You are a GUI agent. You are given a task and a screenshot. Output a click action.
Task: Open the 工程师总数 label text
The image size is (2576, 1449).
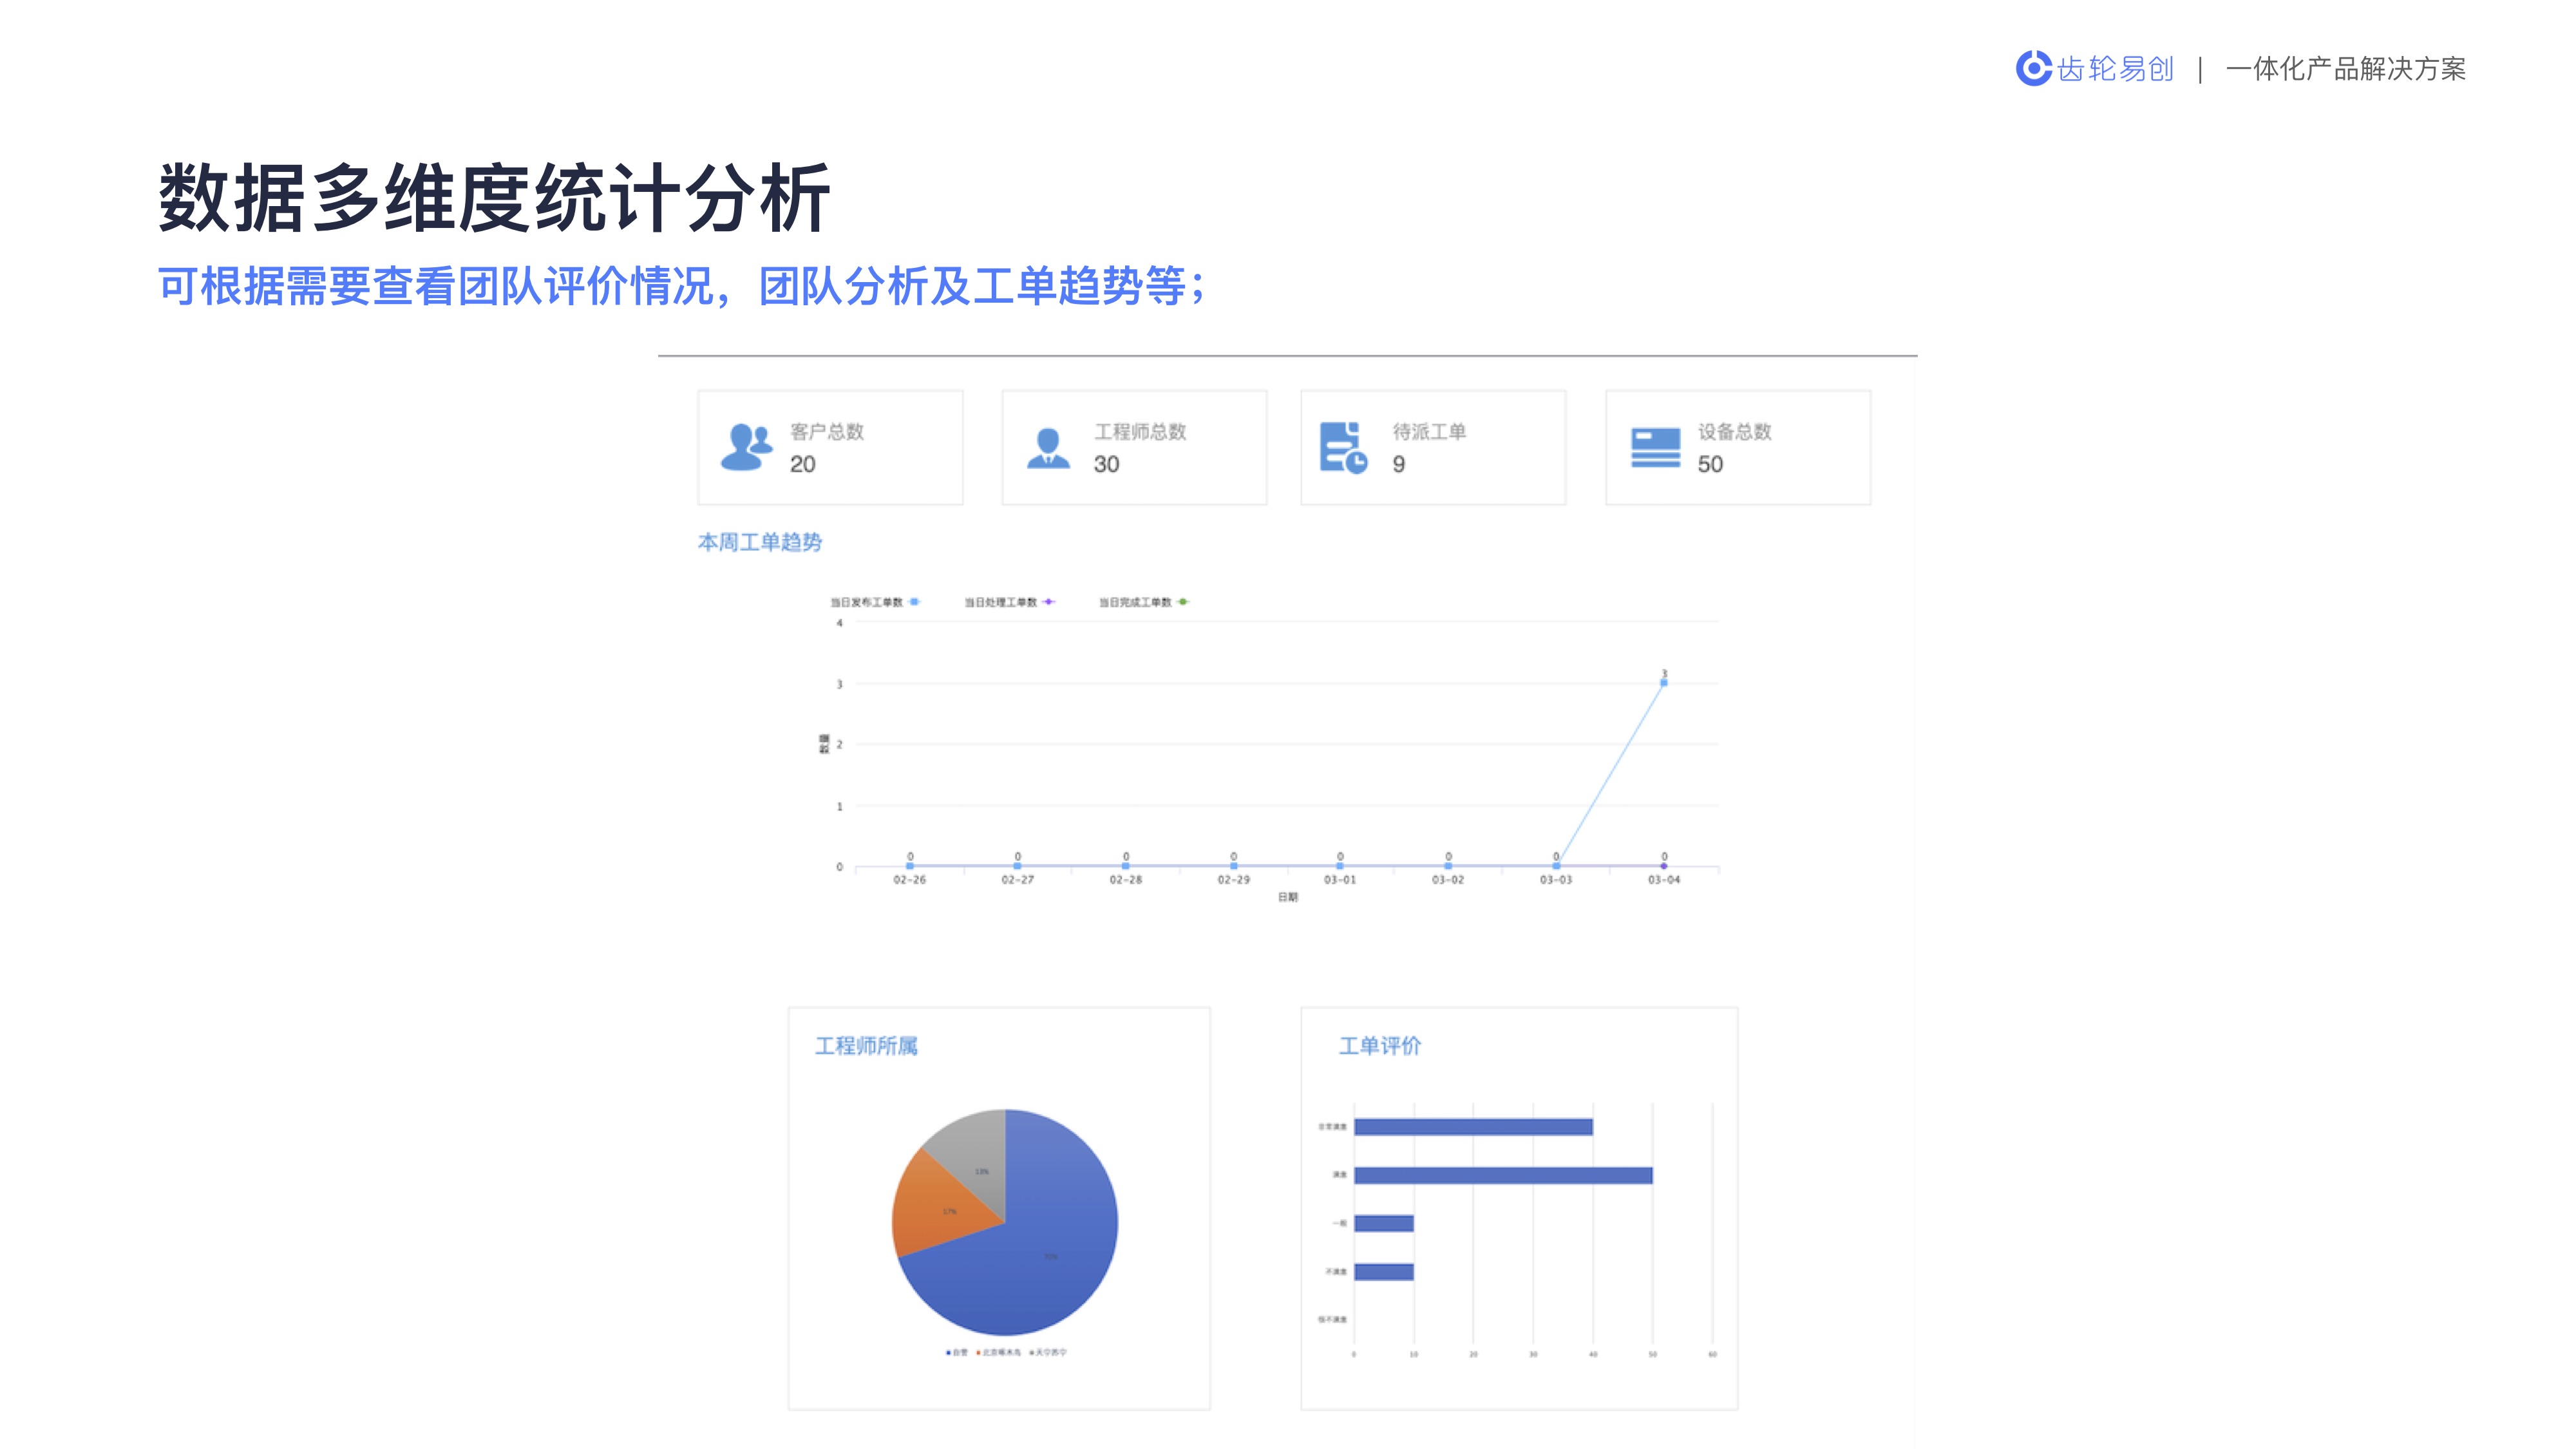tap(1140, 431)
